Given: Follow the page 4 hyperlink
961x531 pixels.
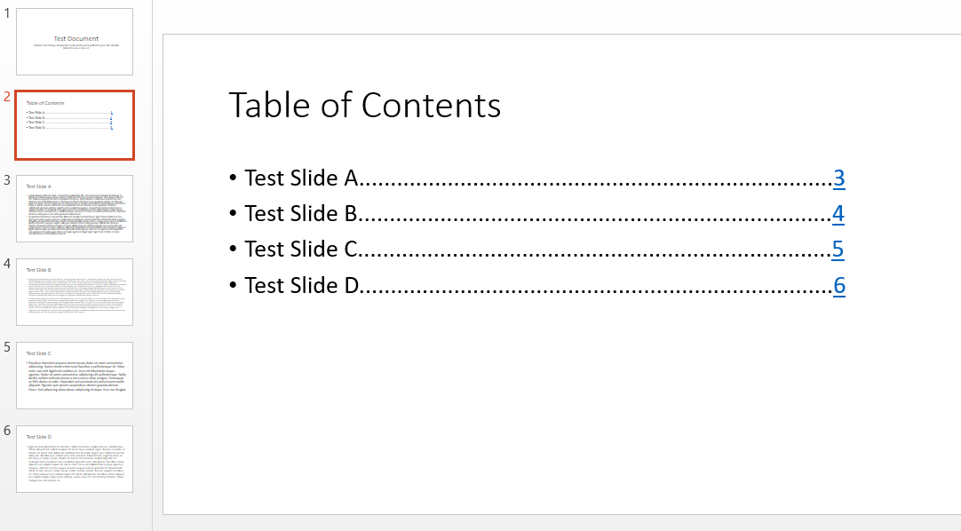Looking at the screenshot, I should pos(838,214).
